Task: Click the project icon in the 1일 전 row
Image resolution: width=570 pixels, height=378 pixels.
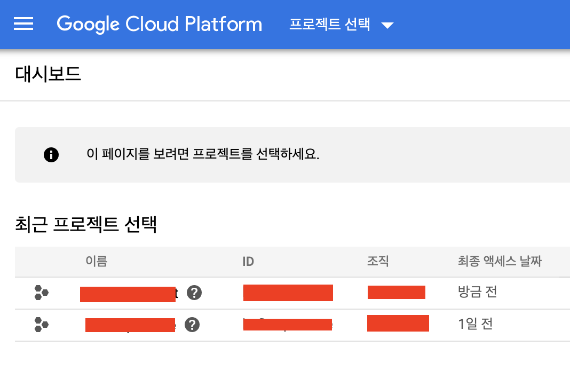Action: click(42, 325)
